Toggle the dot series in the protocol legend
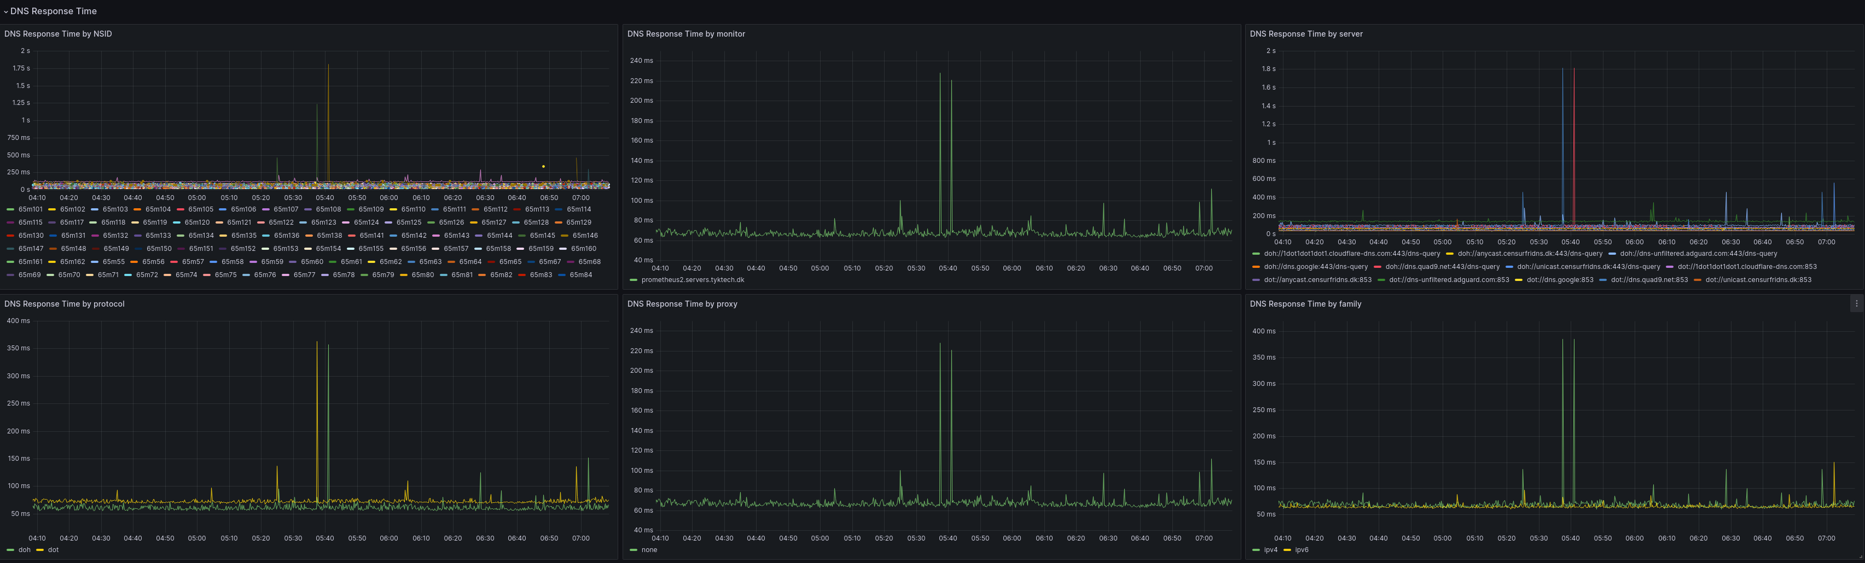The width and height of the screenshot is (1865, 563). (x=53, y=550)
